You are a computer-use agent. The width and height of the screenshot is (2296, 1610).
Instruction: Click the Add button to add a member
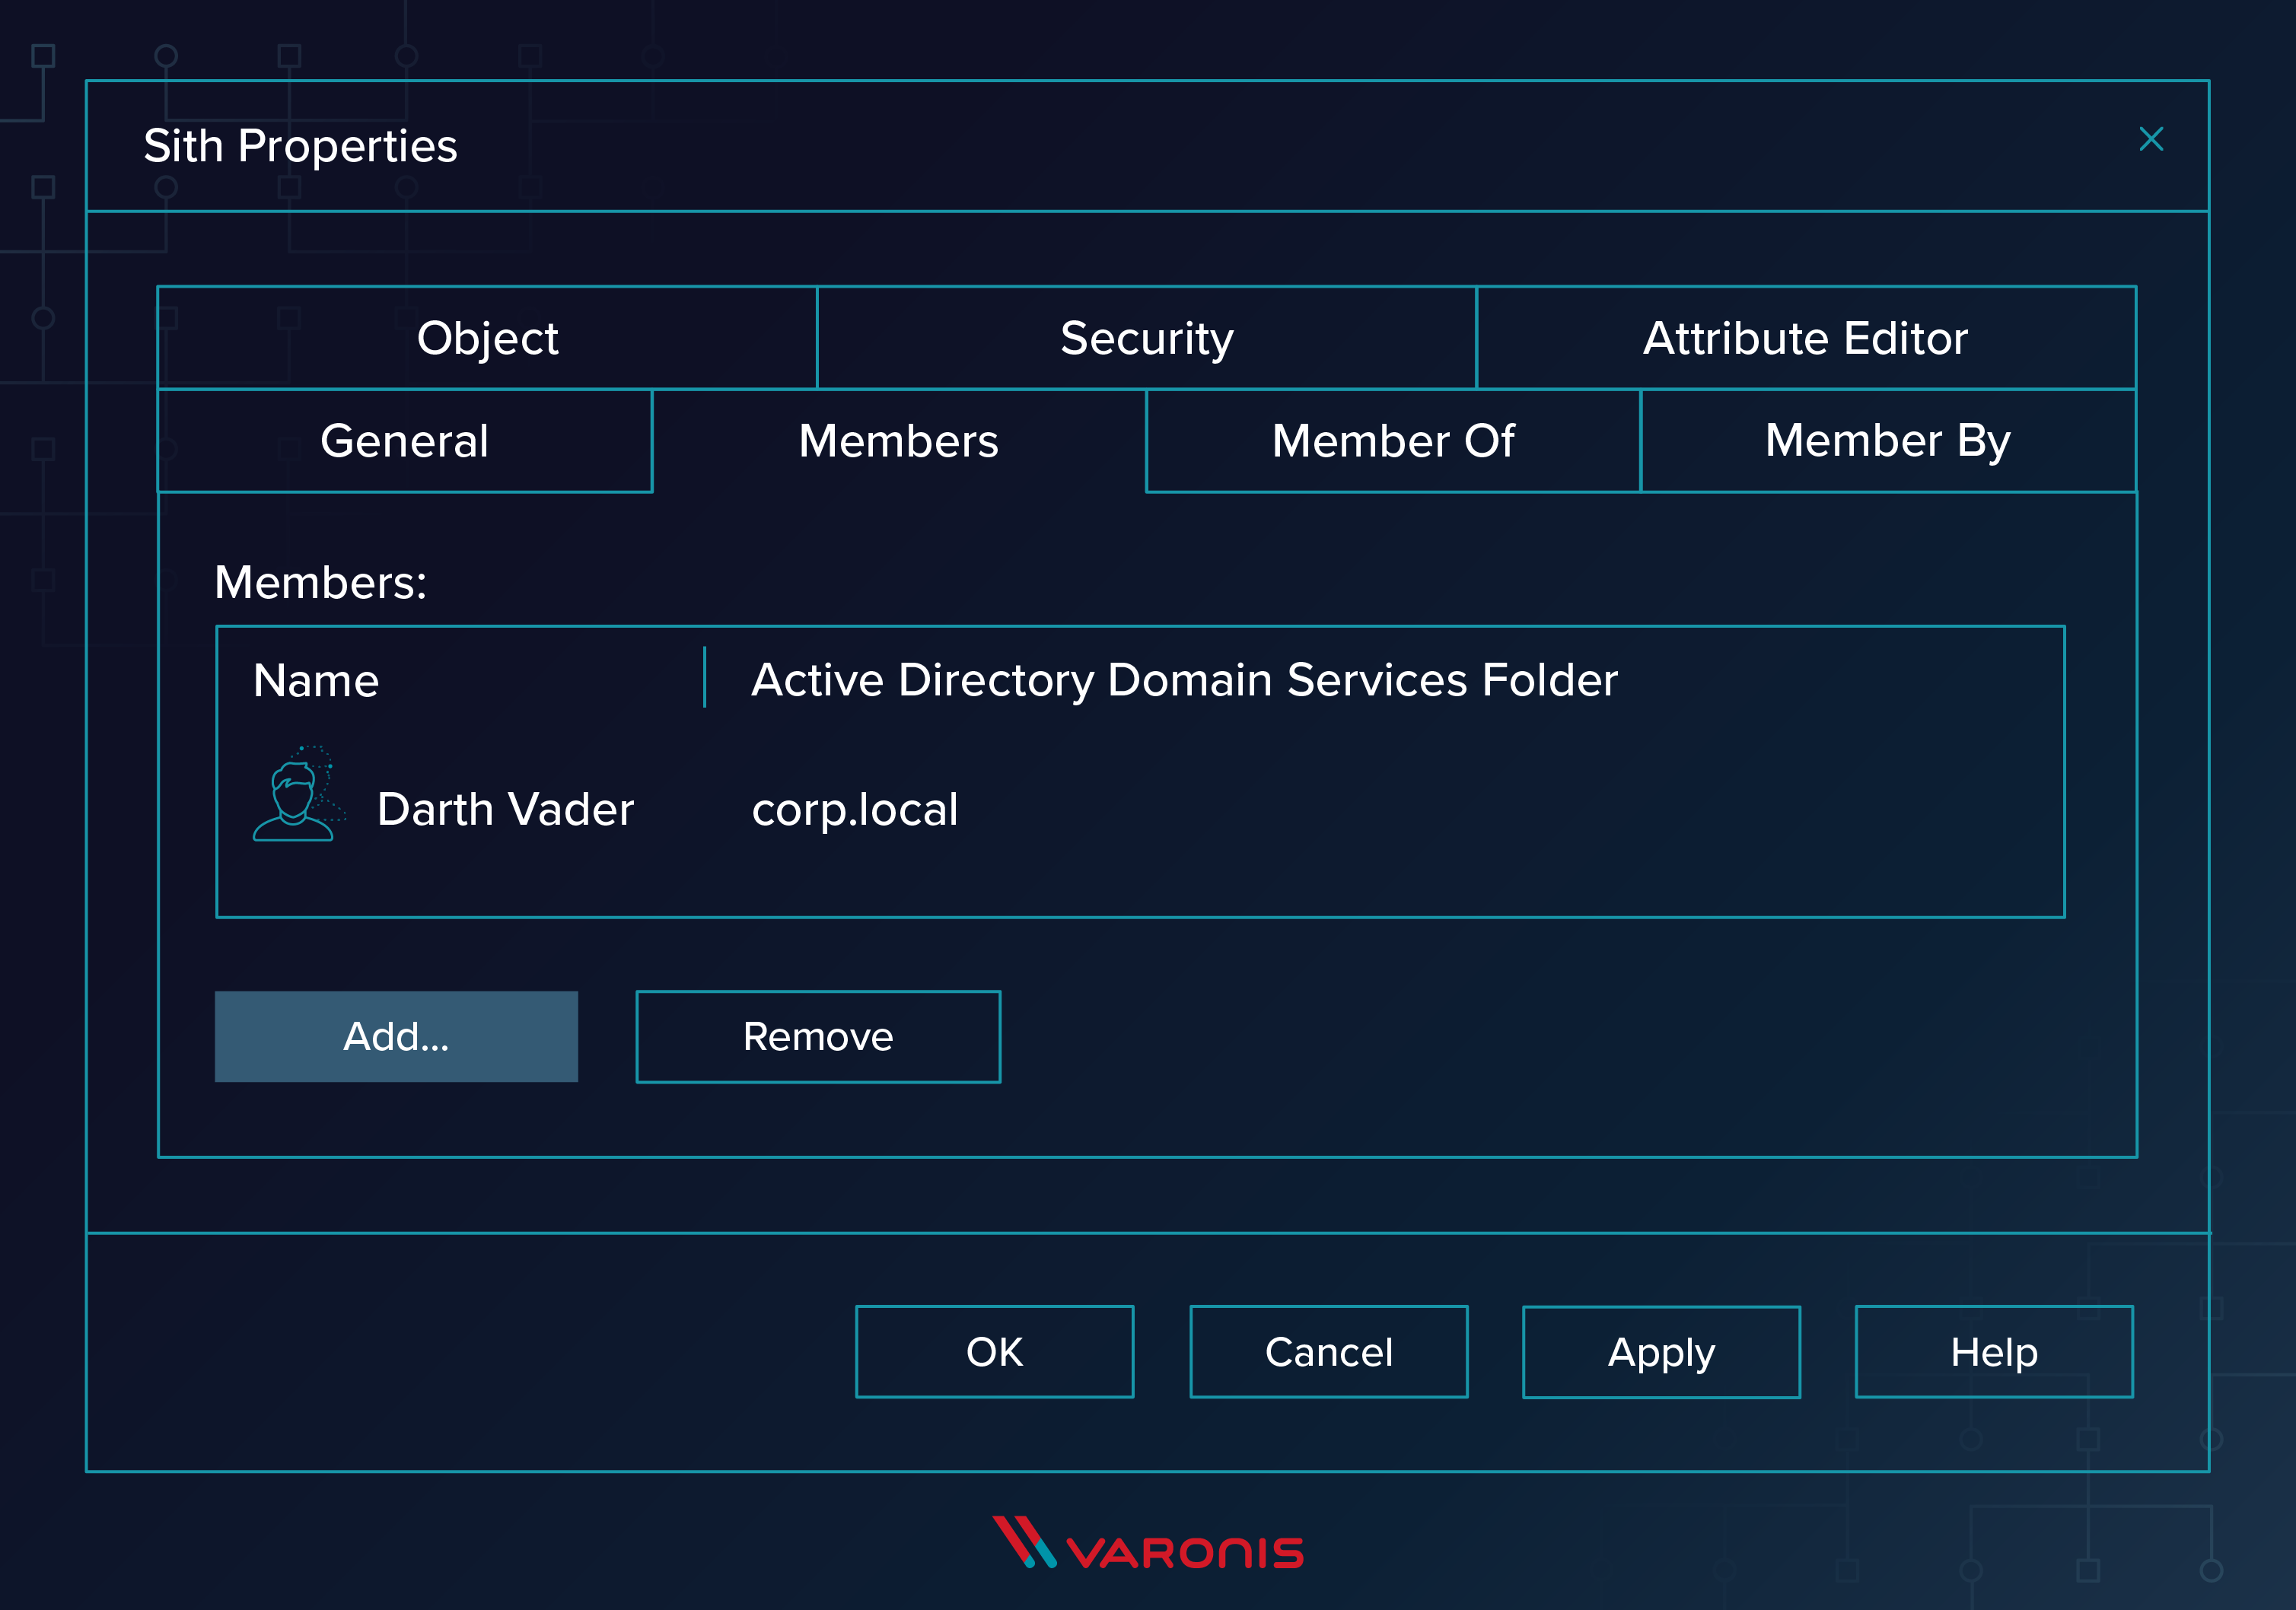[396, 1036]
